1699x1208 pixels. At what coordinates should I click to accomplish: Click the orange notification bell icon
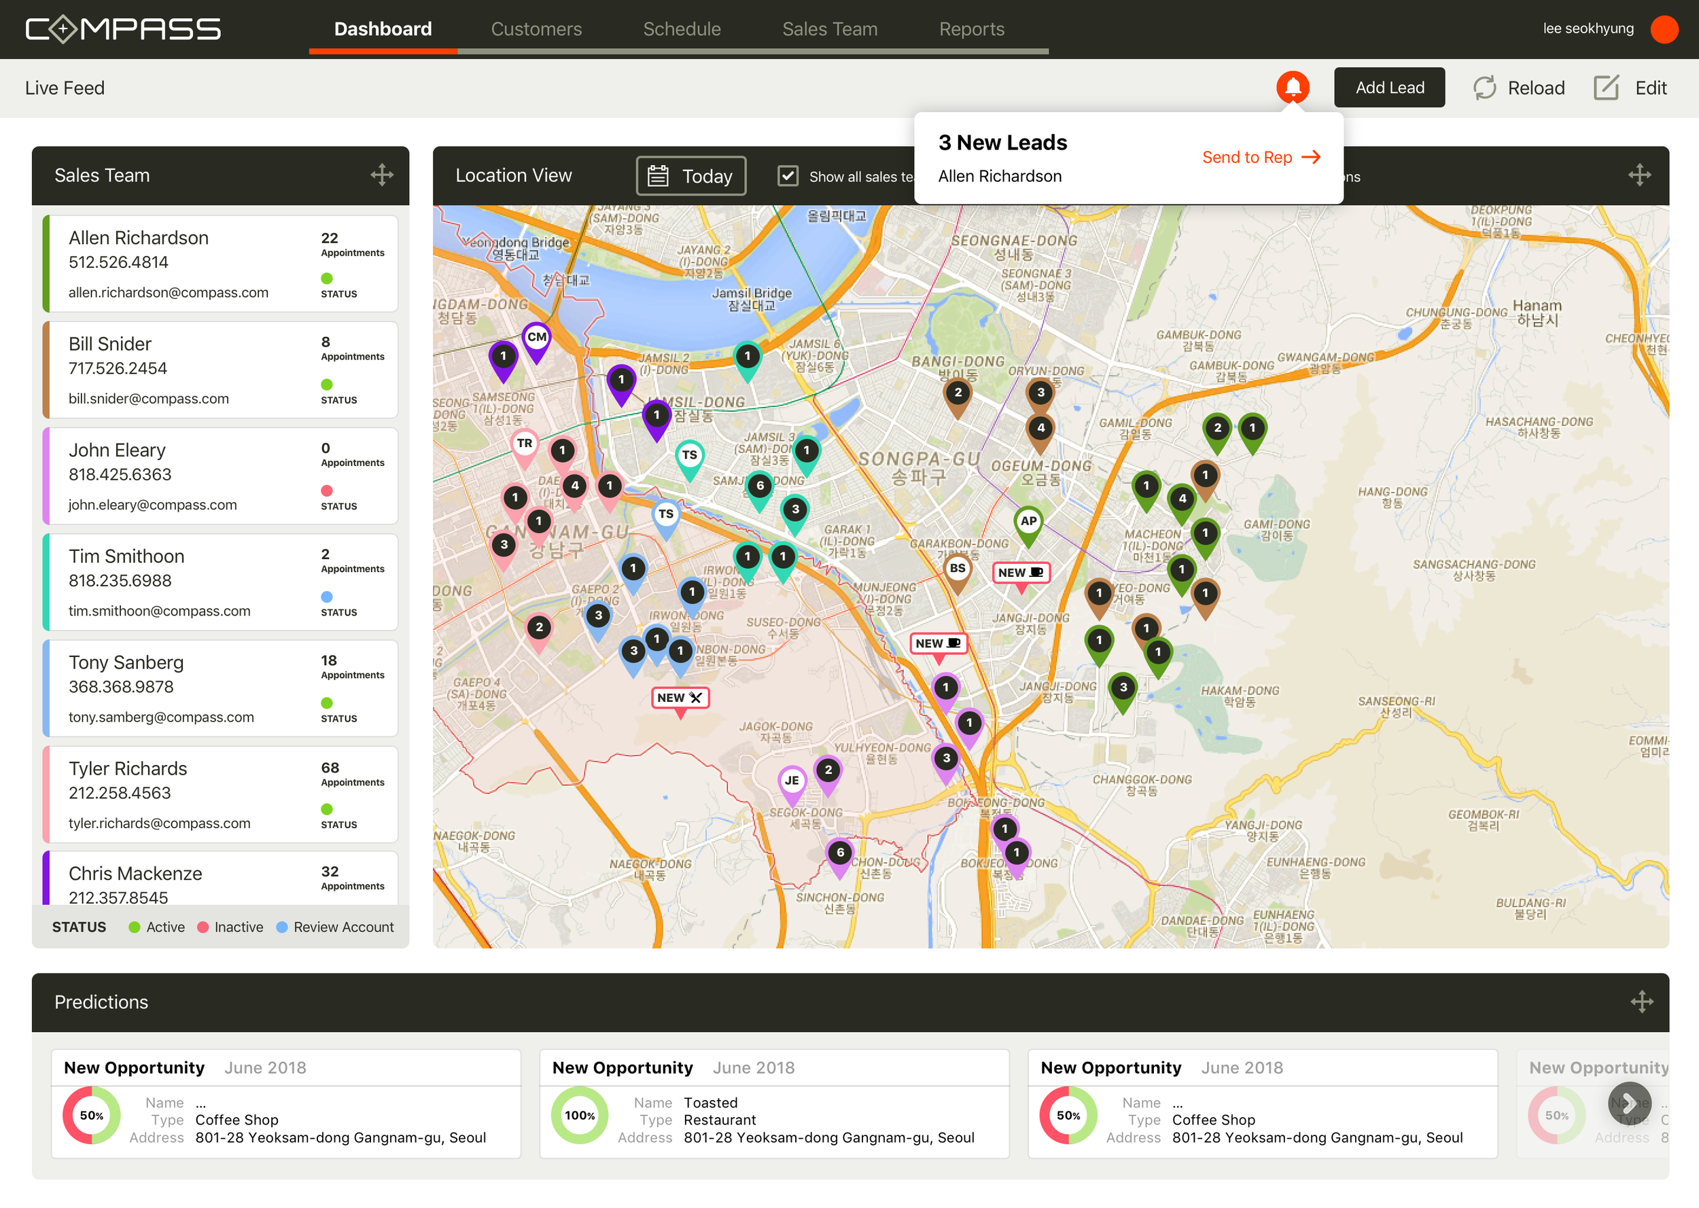coord(1293,87)
